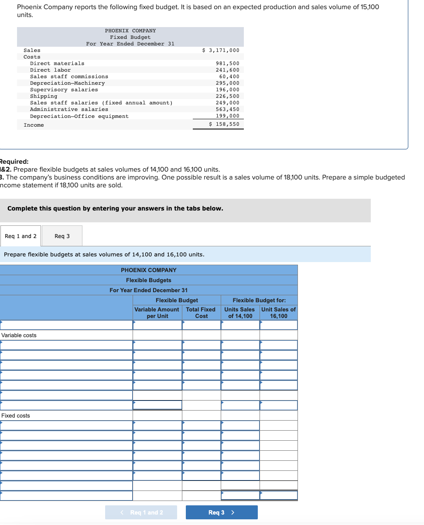The height and width of the screenshot is (525, 424).
Task: Select the Req 1 and 2 tab
Action: click(21, 236)
